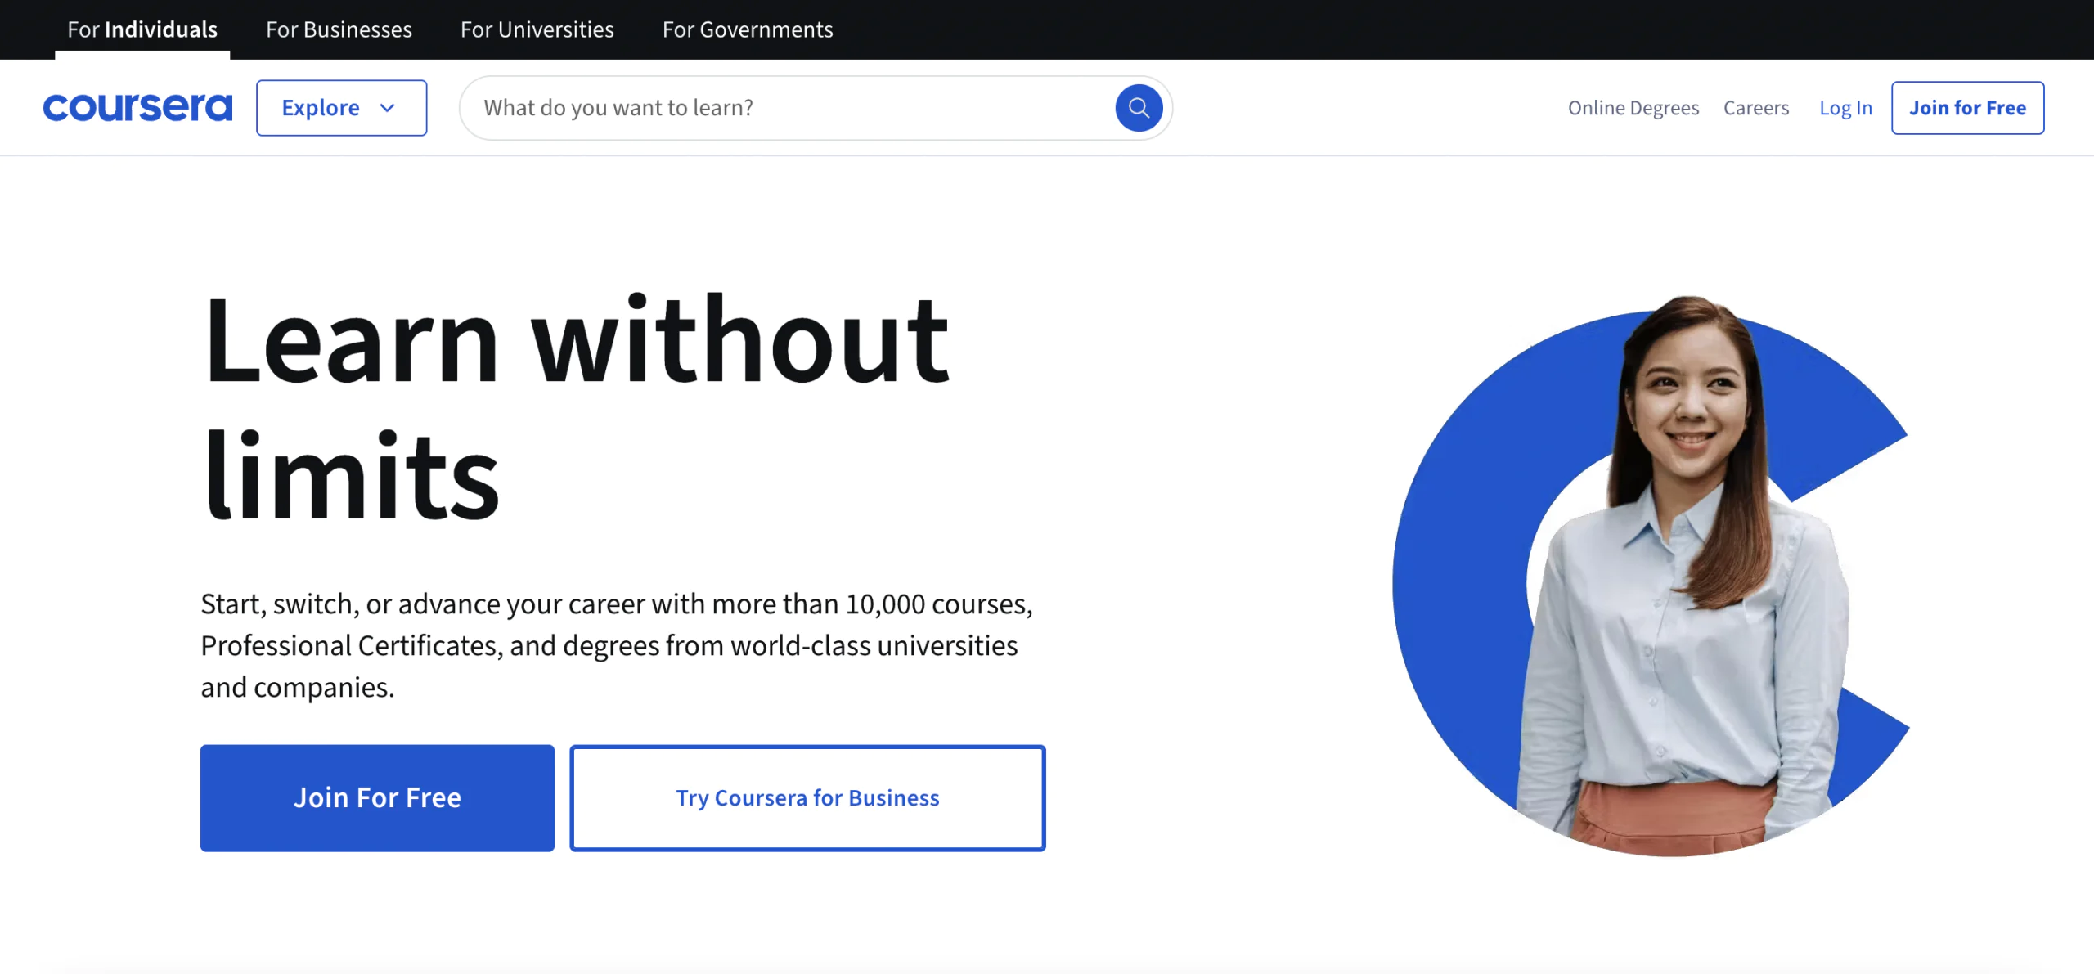This screenshot has height=974, width=2094.
Task: Open the For Governments tab
Action: click(x=748, y=29)
